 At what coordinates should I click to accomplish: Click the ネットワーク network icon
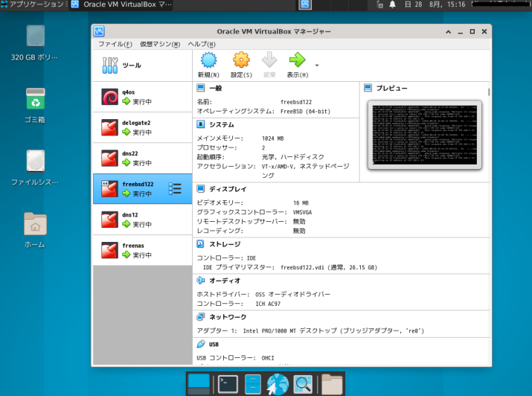coord(200,316)
